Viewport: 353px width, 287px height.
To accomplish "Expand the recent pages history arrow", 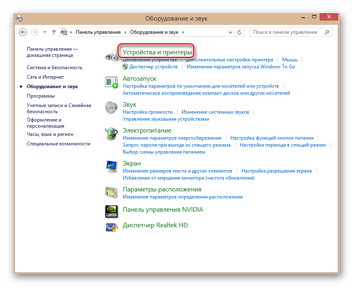I will coord(44,32).
